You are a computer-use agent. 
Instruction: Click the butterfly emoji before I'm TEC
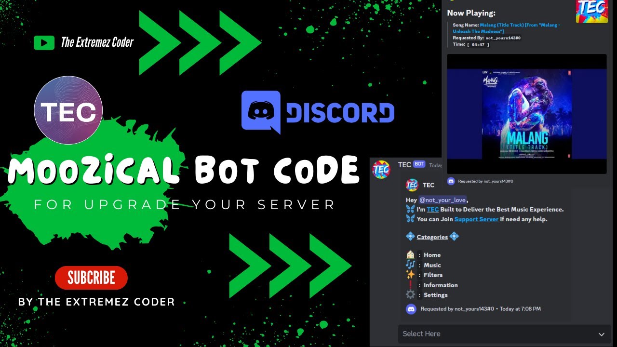point(410,209)
